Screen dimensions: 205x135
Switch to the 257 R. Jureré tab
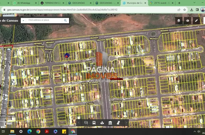pyautogui.click(x=162, y=3)
